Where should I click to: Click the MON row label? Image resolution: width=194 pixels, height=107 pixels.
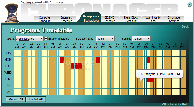point(8,60)
